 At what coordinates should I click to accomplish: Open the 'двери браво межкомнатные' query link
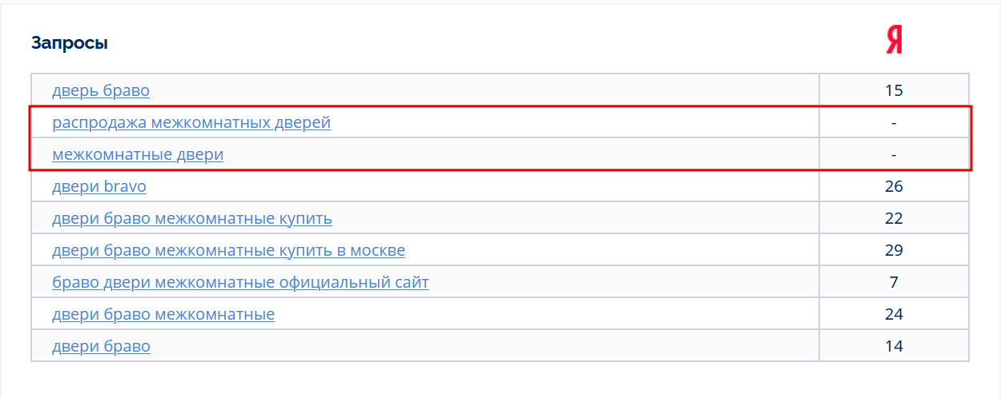163,314
